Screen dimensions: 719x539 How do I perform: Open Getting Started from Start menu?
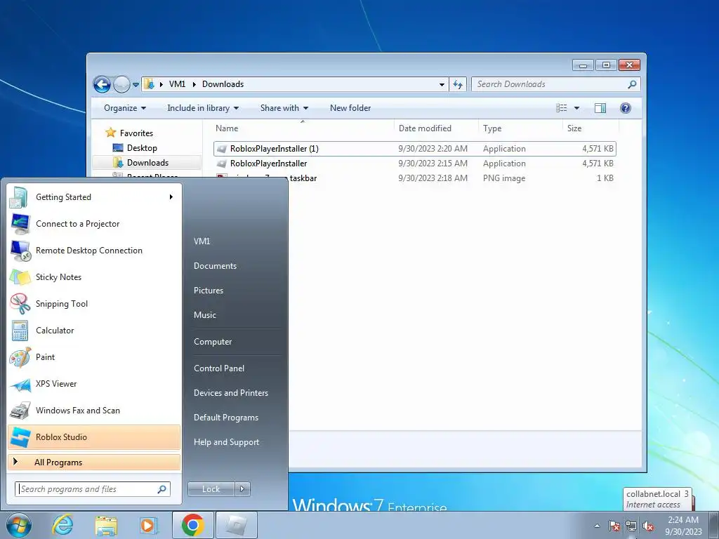(94, 197)
